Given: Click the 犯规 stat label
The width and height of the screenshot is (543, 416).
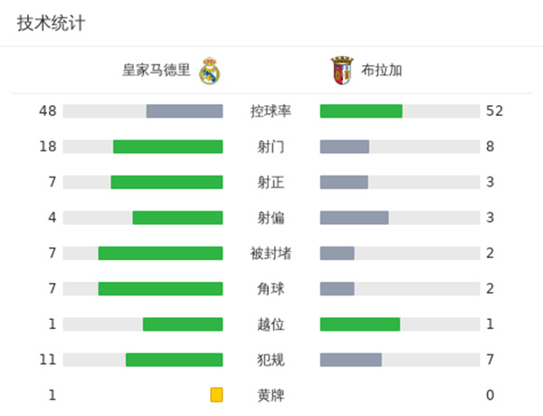Looking at the screenshot, I should click(271, 360).
